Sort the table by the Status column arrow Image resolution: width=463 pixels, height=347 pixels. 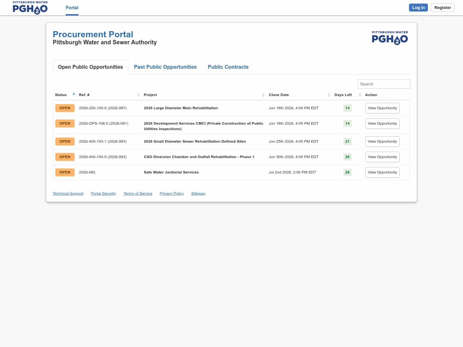[74, 94]
